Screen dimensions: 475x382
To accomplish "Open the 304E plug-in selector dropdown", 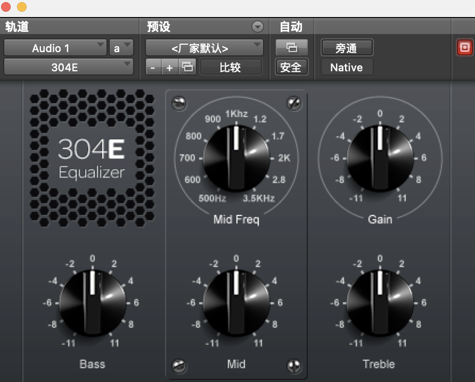I will click(69, 67).
